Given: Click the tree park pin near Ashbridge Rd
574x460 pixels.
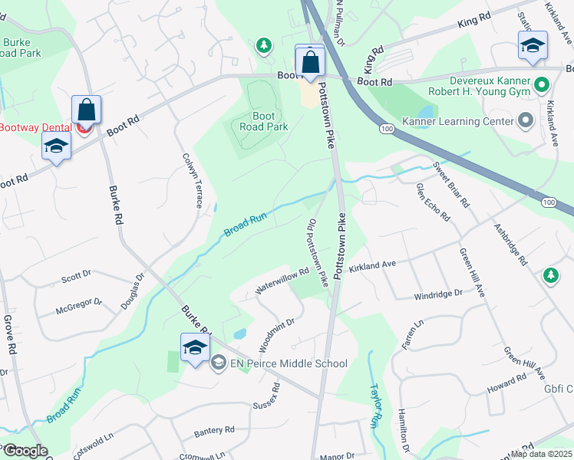Looking at the screenshot, I should click(x=551, y=275).
